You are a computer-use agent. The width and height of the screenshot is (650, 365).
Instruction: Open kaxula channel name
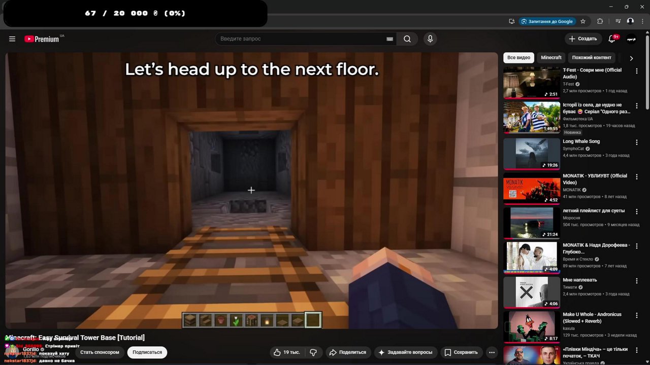569,328
